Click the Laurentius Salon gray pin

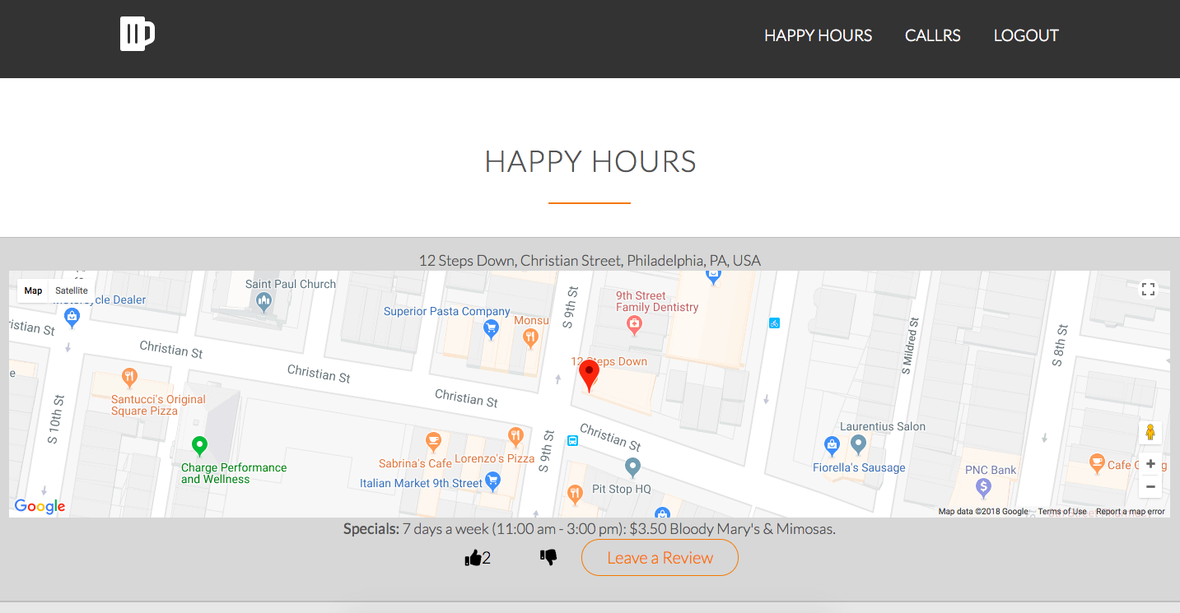(858, 445)
